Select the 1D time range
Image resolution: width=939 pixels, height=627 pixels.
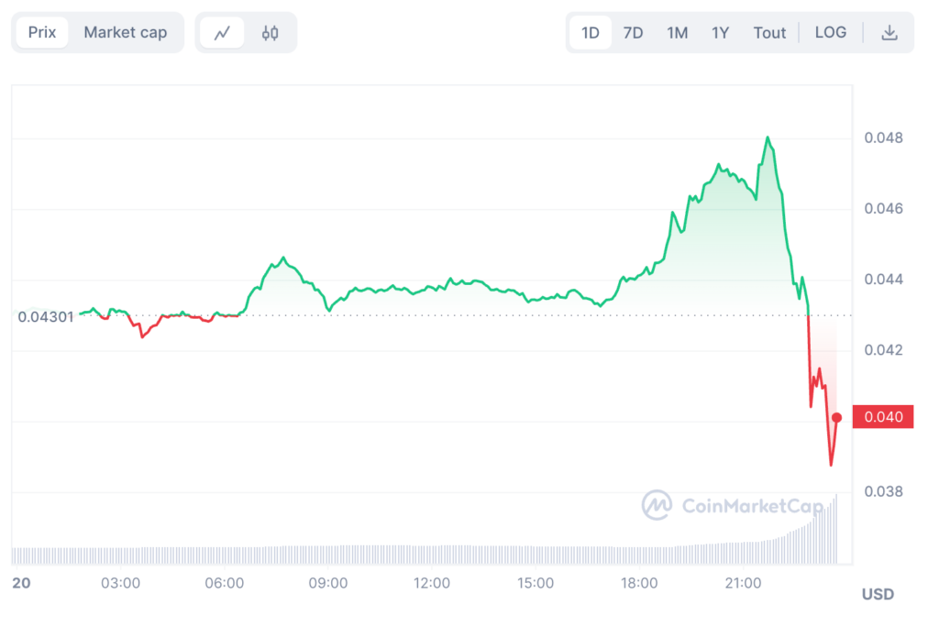click(591, 33)
